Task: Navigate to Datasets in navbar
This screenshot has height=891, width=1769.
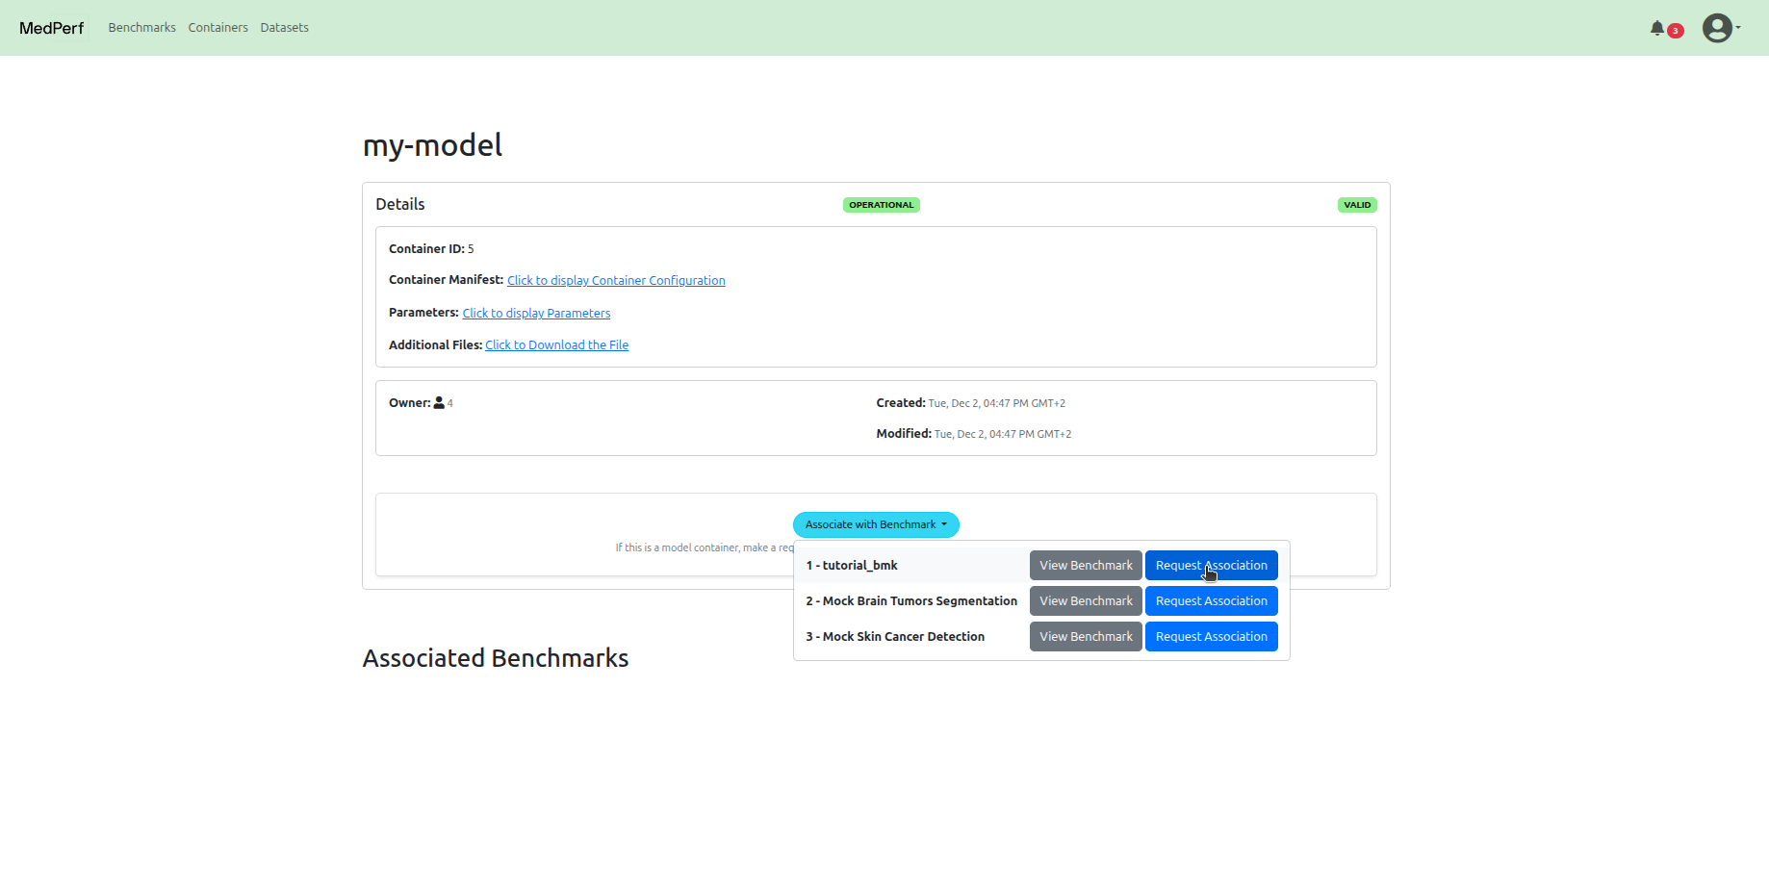Action: (x=284, y=28)
